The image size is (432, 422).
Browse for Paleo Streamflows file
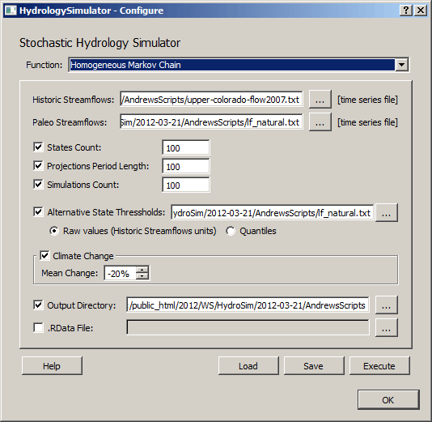click(x=320, y=122)
